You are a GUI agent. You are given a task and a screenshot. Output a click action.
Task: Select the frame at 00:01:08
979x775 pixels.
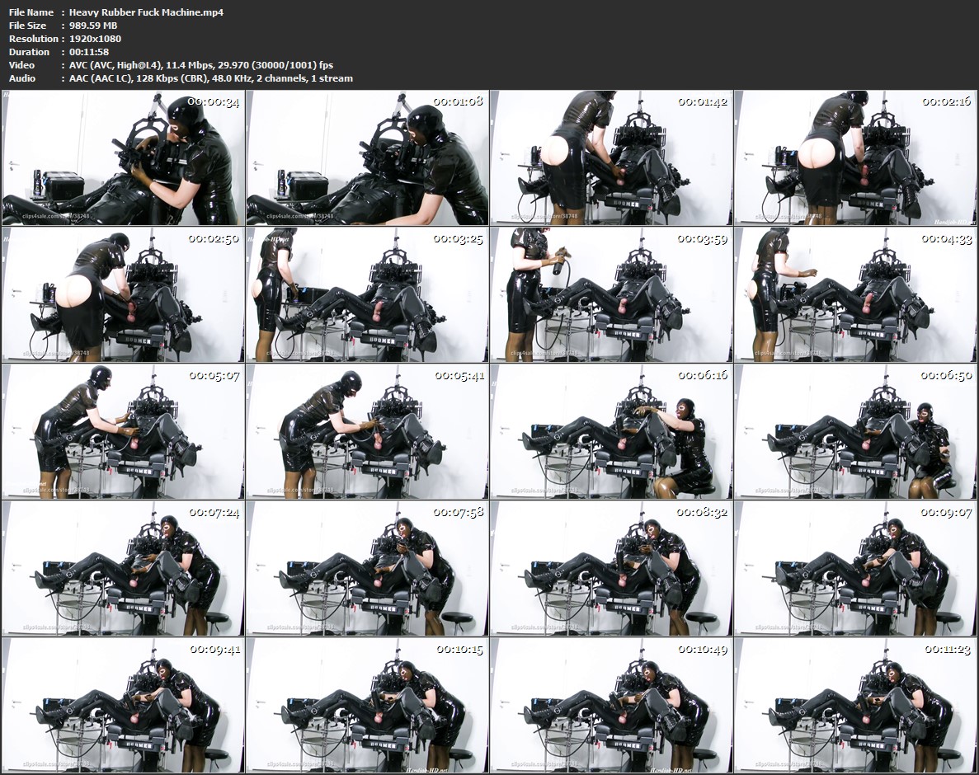click(x=368, y=157)
